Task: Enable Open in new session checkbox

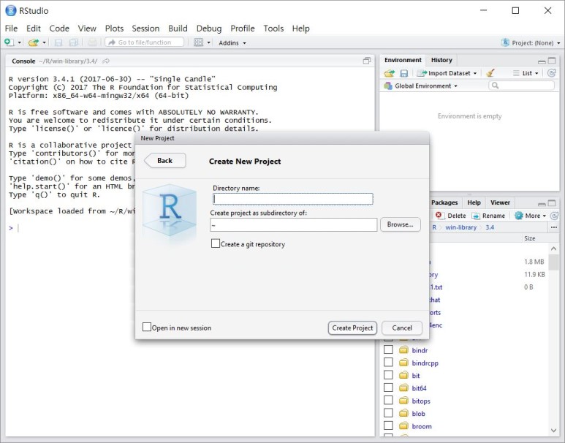Action: tap(147, 327)
